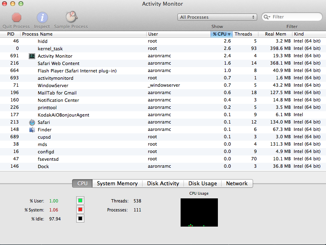This screenshot has width=326, height=245.
Task: Sort by the Process Name column header
Action: (x=83, y=34)
